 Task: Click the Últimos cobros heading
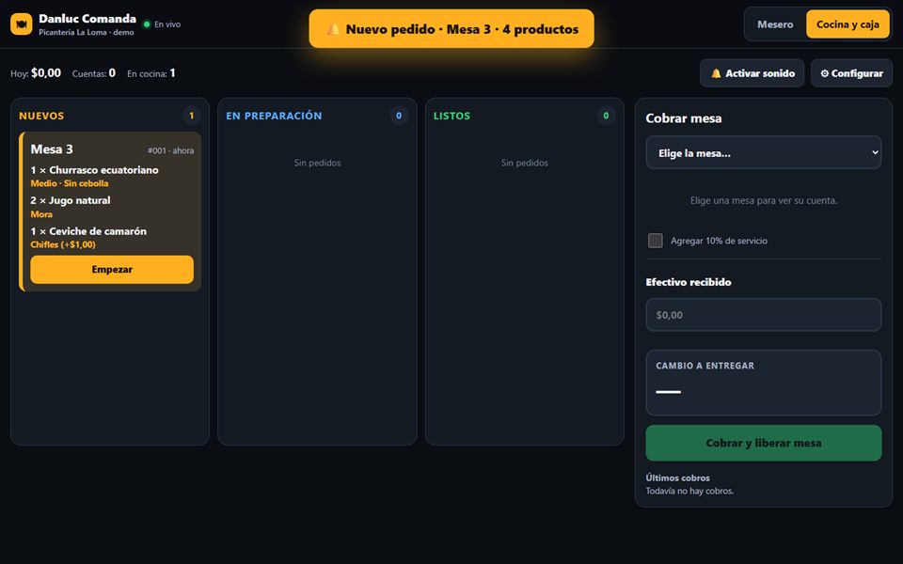[678, 478]
